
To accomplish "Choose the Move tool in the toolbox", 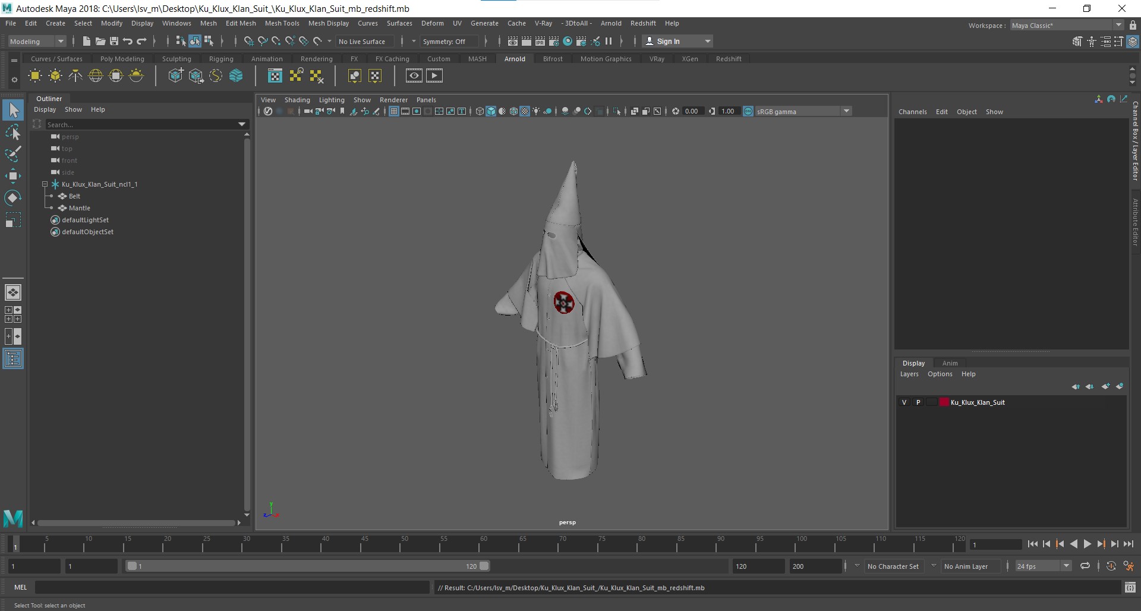I will [x=13, y=175].
